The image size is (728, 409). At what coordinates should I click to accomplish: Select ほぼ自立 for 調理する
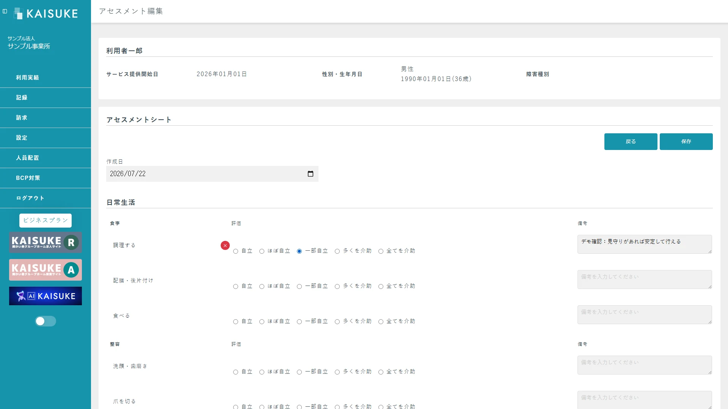(262, 251)
